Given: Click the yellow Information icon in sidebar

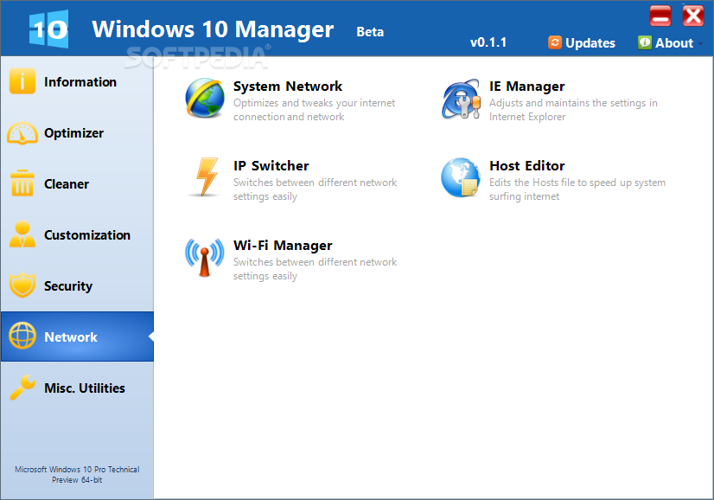Looking at the screenshot, I should point(22,81).
